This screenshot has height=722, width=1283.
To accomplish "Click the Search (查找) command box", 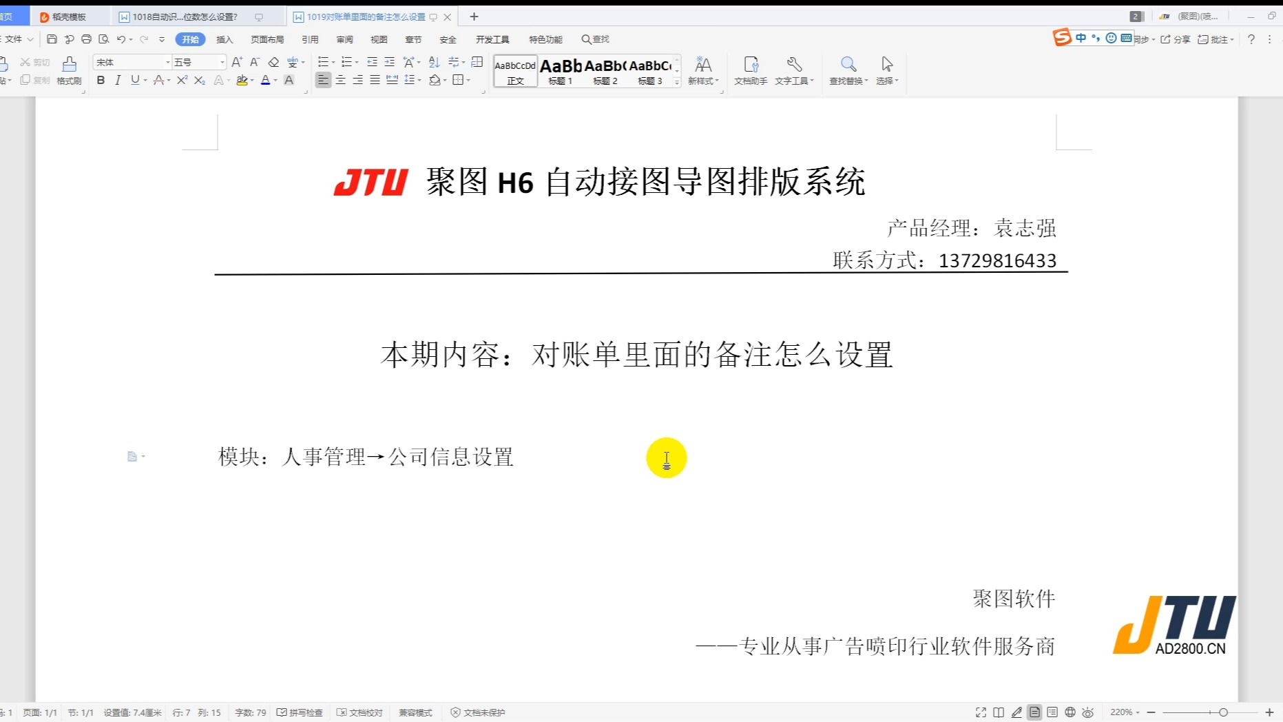I will [x=596, y=39].
